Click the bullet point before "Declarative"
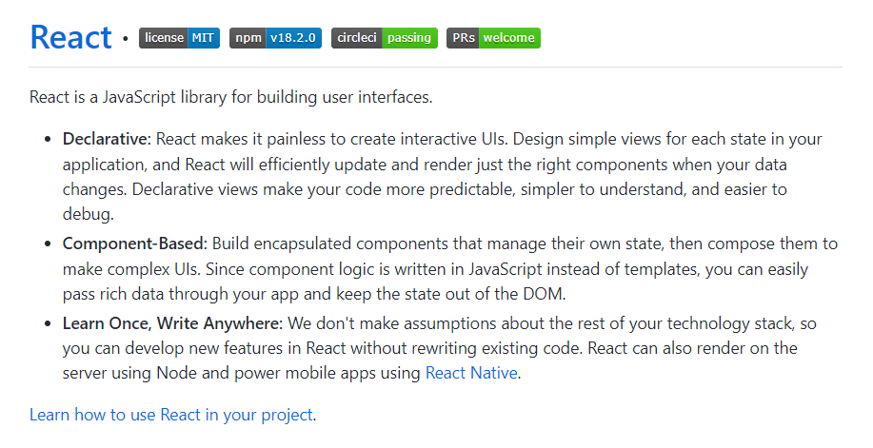 (x=49, y=140)
